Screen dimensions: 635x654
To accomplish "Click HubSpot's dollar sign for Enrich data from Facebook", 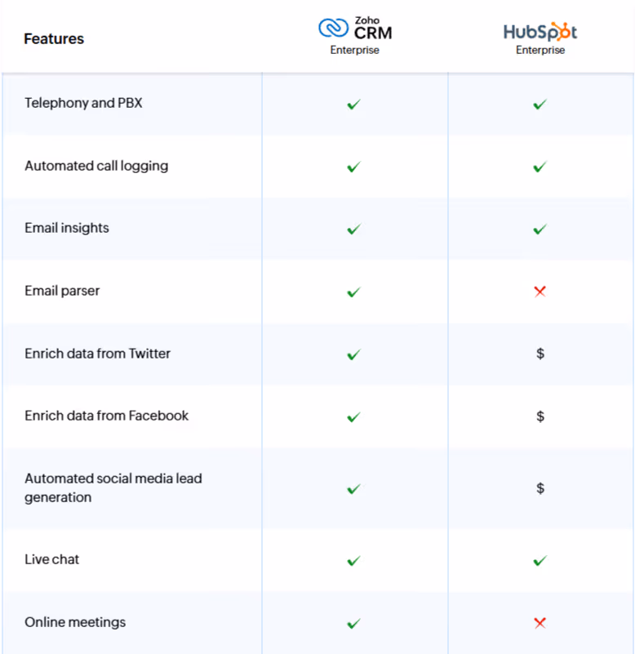I will pos(540,416).
